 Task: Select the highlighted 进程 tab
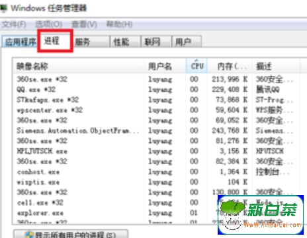(x=55, y=41)
